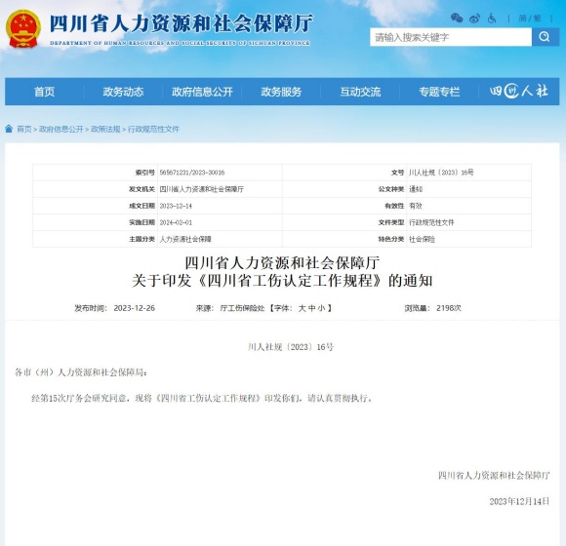The image size is (566, 546).
Task: Switch to simplified Chinese 简
Action: click(x=522, y=18)
